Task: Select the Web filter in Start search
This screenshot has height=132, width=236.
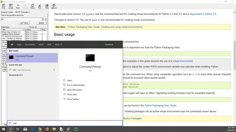Action: pos(49,45)
